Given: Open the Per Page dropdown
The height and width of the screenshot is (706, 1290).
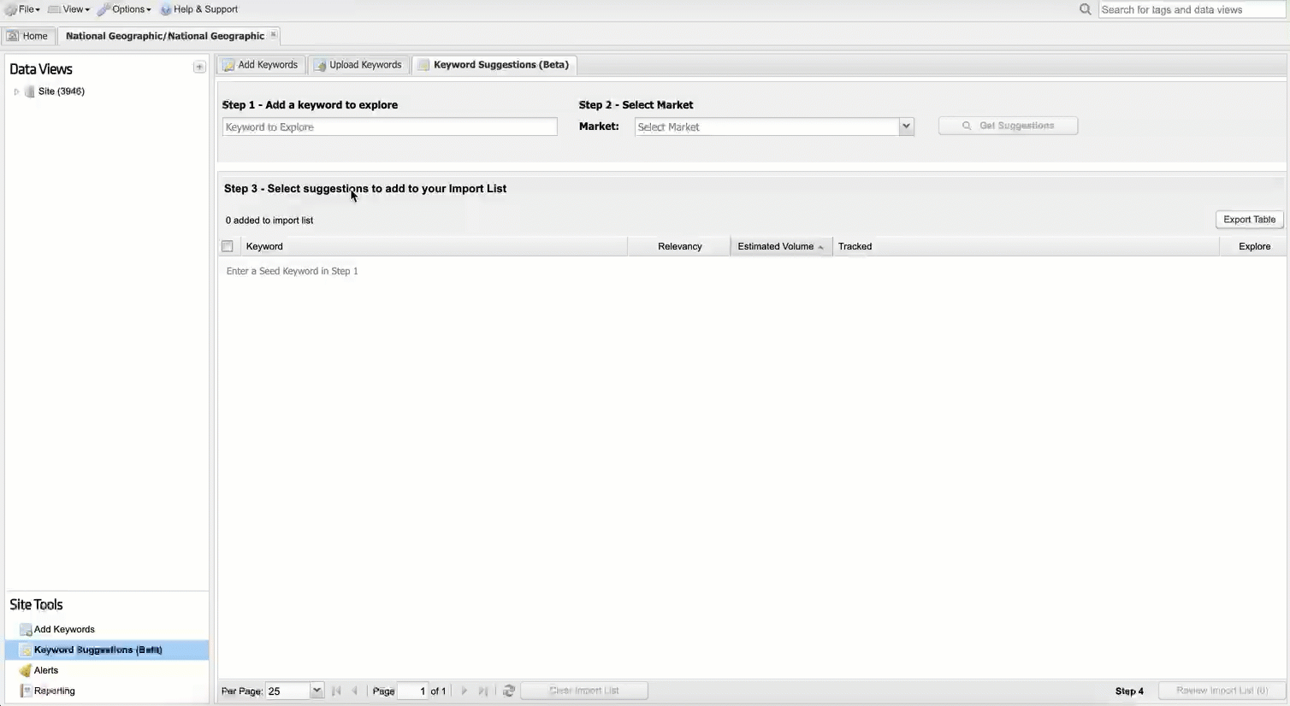Looking at the screenshot, I should click(316, 691).
